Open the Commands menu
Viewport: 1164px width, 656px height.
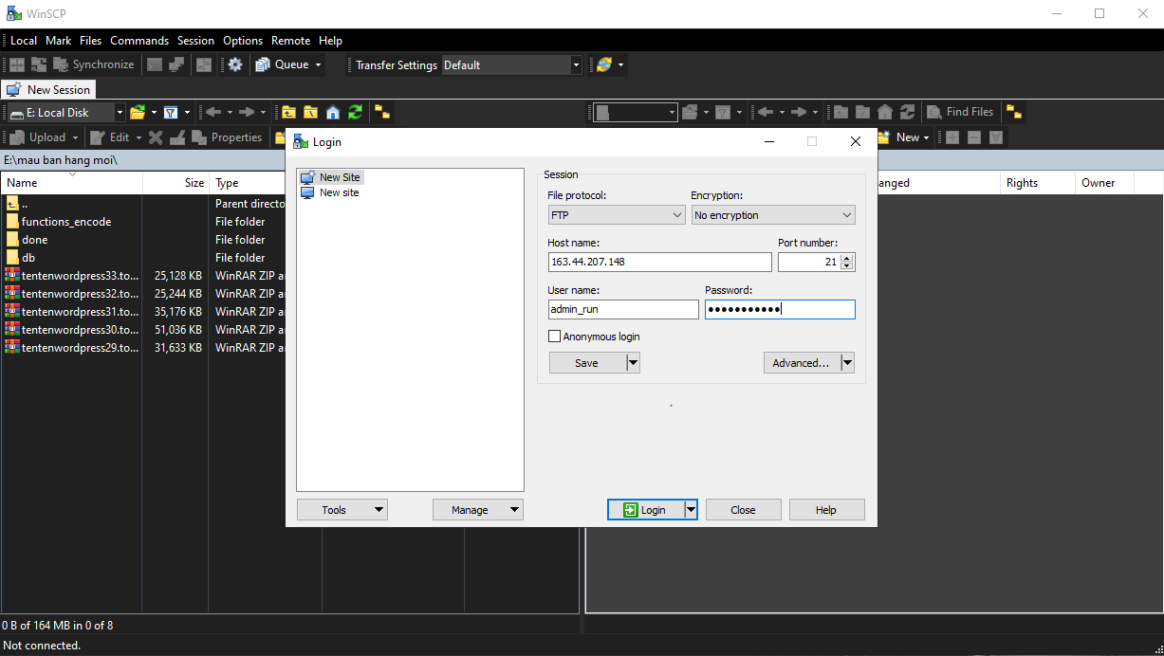point(139,41)
